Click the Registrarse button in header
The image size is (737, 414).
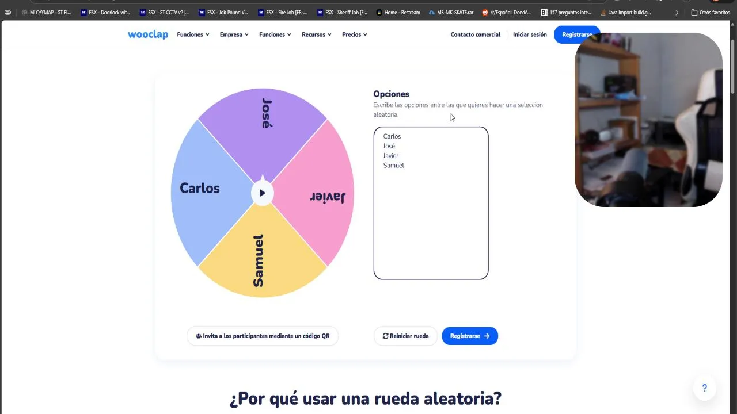tap(576, 34)
